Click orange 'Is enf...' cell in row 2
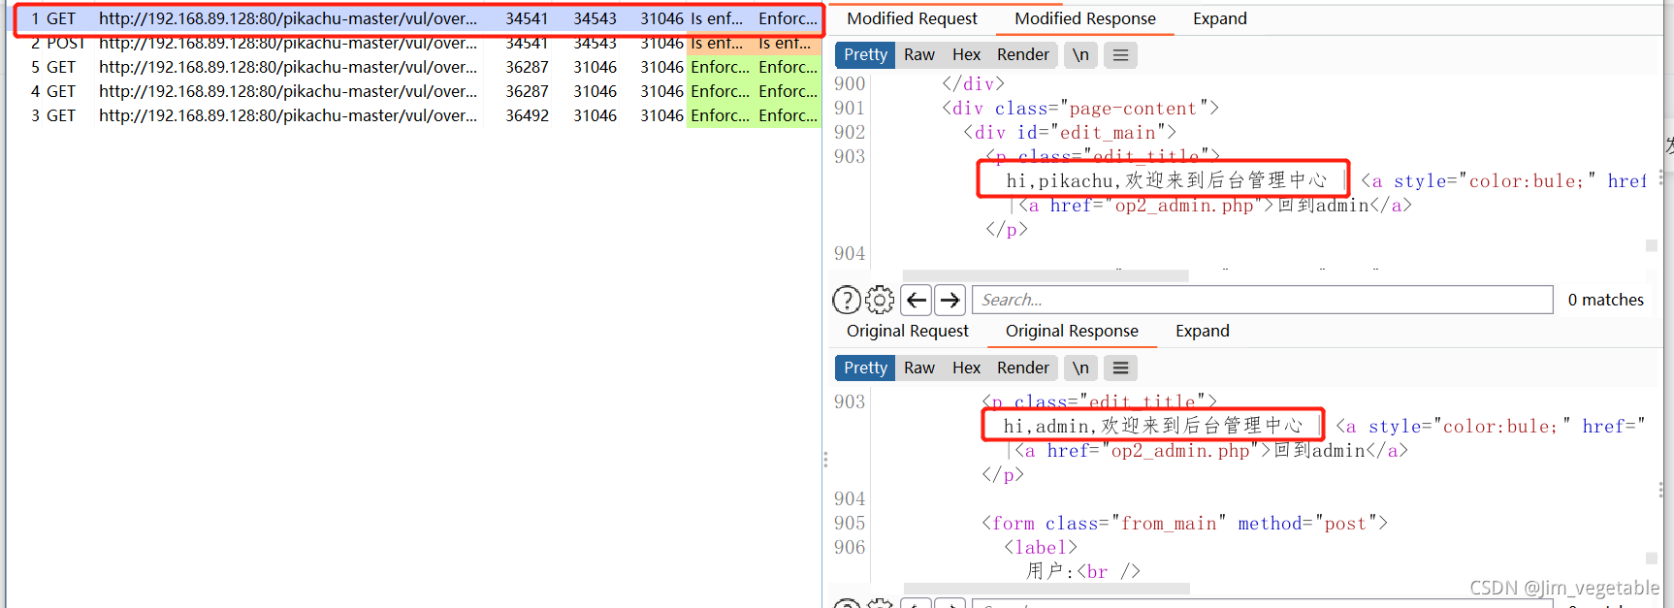This screenshot has width=1674, height=608. (717, 44)
